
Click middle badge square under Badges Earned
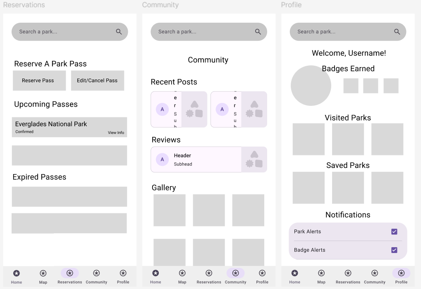point(371,86)
